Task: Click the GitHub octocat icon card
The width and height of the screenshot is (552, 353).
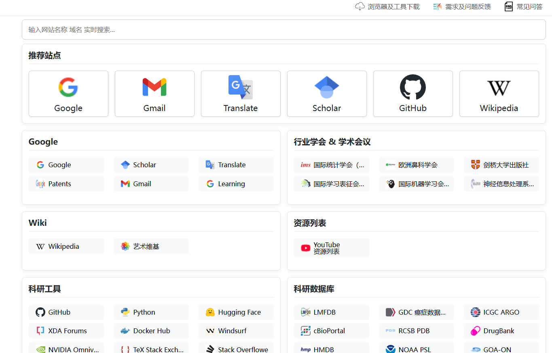Action: 413,87
